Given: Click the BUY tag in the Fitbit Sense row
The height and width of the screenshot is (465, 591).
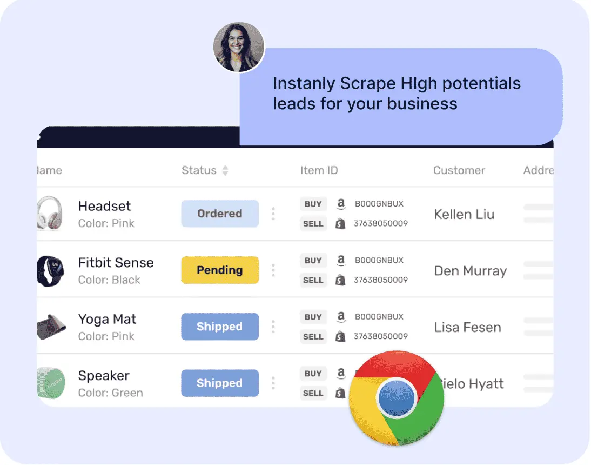Looking at the screenshot, I should [x=313, y=261].
